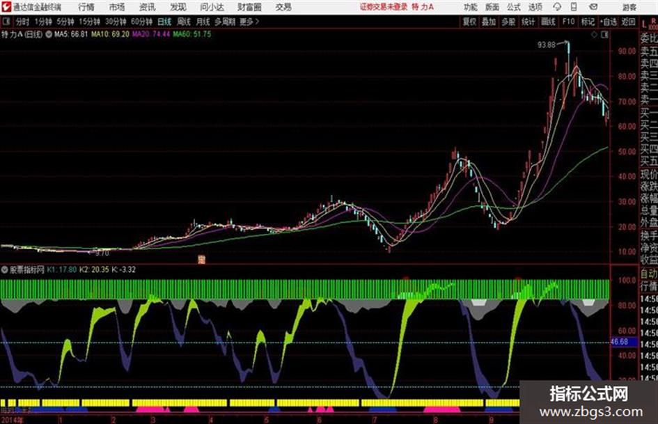Click the customer service headset icon
The height and width of the screenshot is (424, 658).
[557, 7]
